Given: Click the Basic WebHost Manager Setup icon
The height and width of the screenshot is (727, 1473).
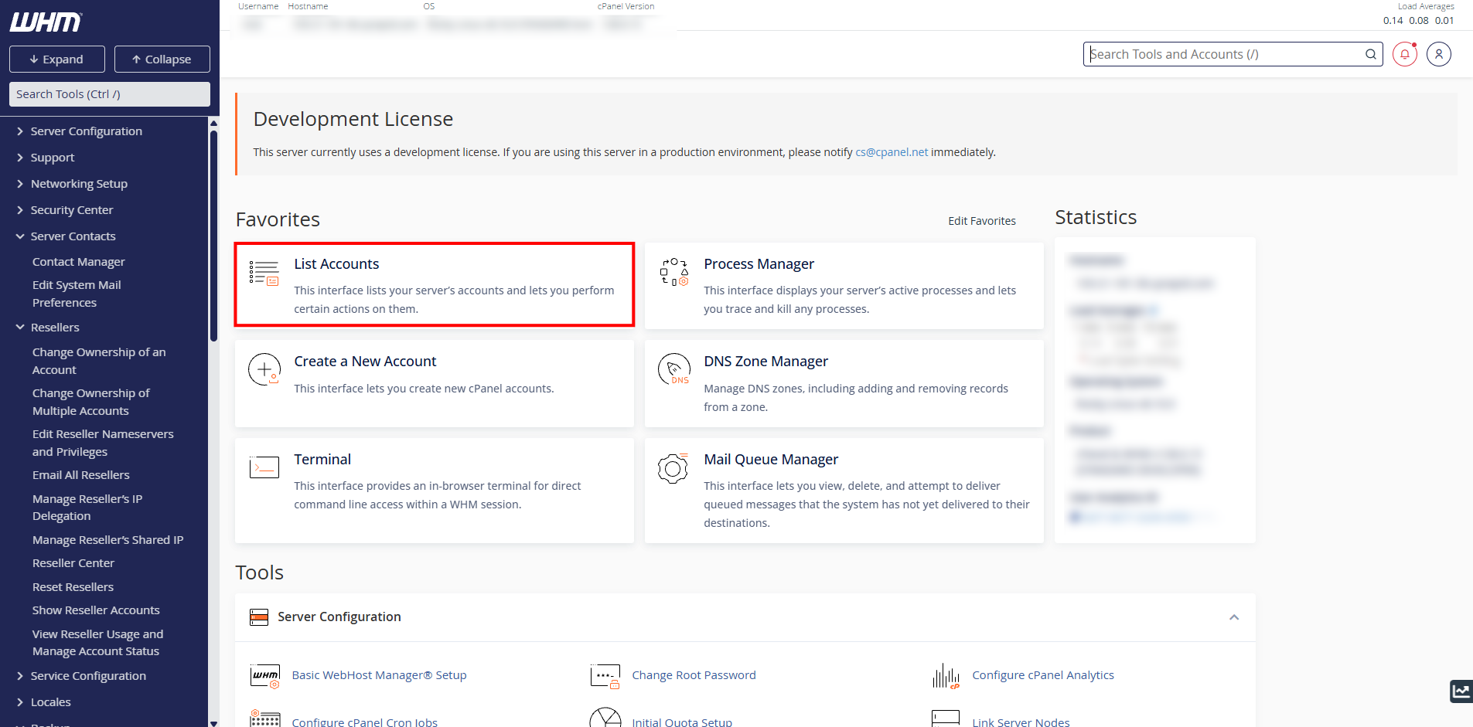Looking at the screenshot, I should point(265,676).
